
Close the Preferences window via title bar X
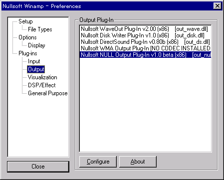point(218,6)
